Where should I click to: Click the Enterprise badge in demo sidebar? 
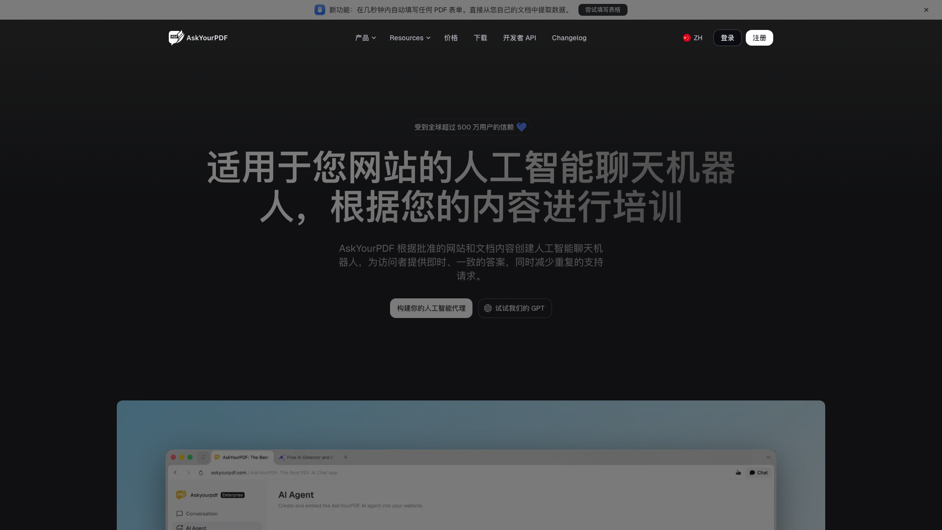click(233, 495)
